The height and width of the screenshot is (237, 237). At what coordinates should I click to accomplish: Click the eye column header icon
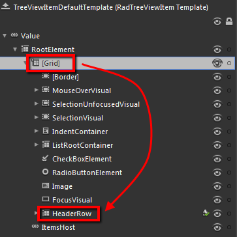[x=217, y=21]
